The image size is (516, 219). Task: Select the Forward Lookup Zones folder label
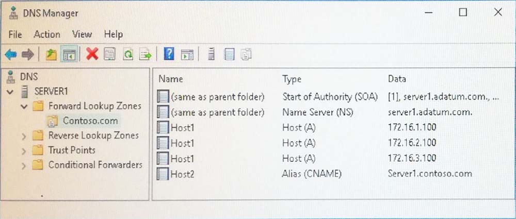point(95,106)
